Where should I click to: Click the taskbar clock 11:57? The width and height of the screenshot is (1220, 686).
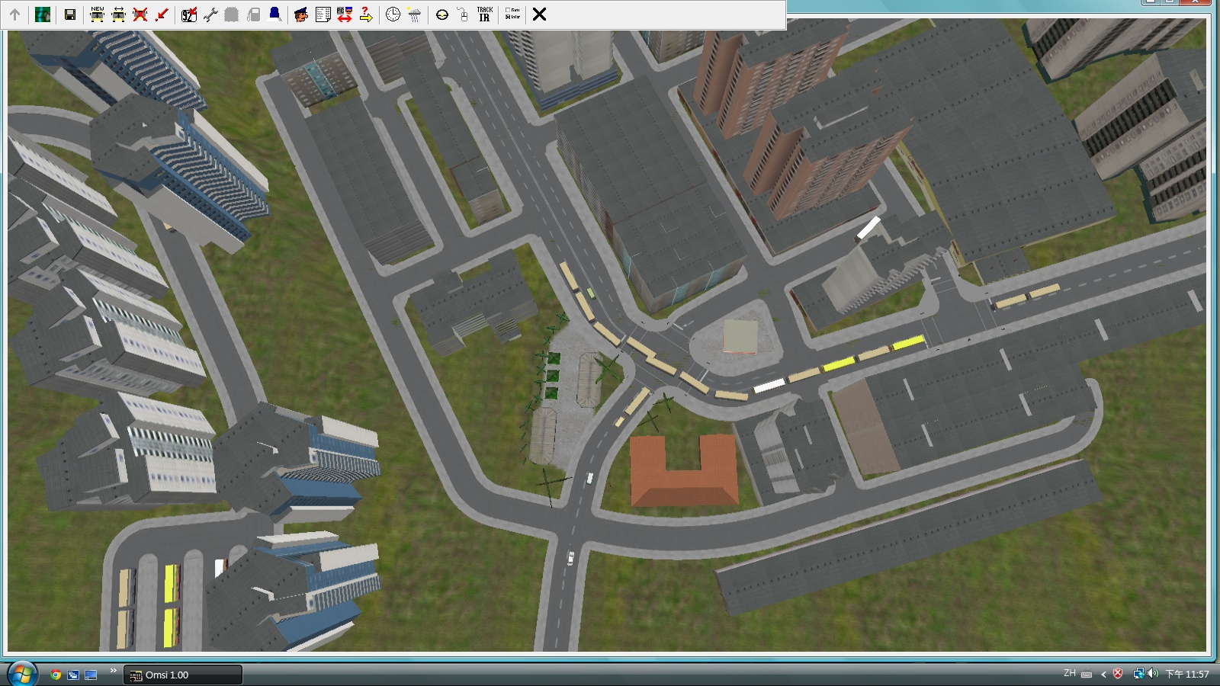coord(1187,675)
